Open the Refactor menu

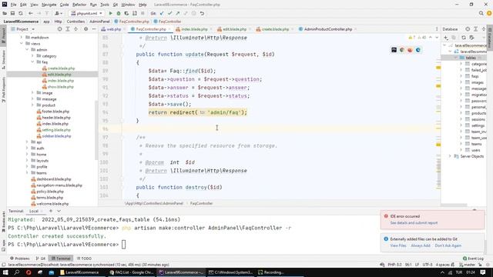point(79,5)
